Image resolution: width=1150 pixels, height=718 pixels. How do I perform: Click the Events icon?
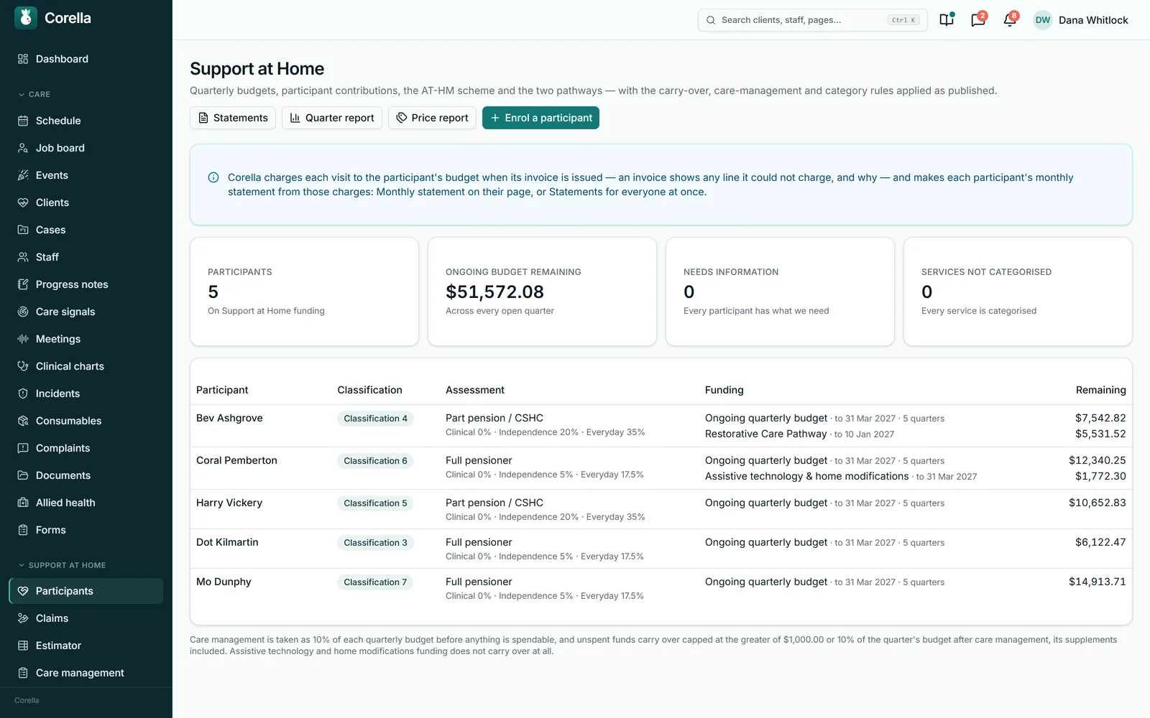click(x=23, y=175)
